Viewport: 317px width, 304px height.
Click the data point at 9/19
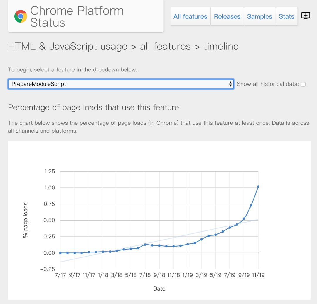(244, 218)
